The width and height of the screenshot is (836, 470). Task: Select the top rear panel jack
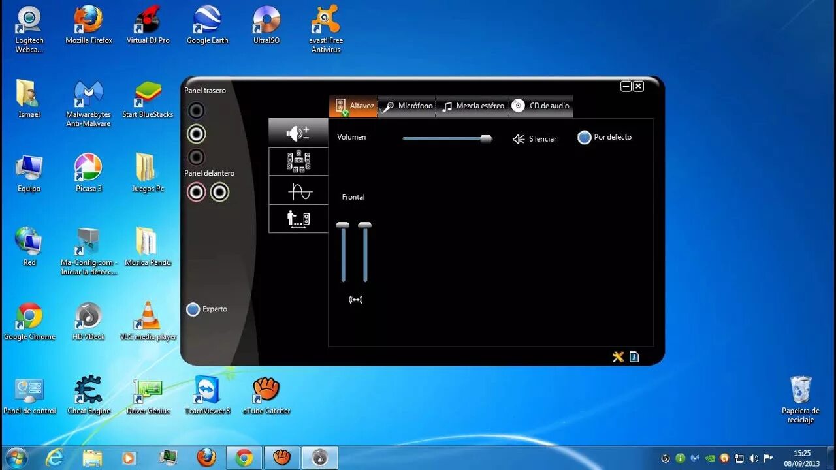(x=196, y=111)
